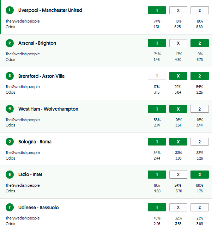Select away win 2 for West Ham - Wolverhampton

point(199,109)
